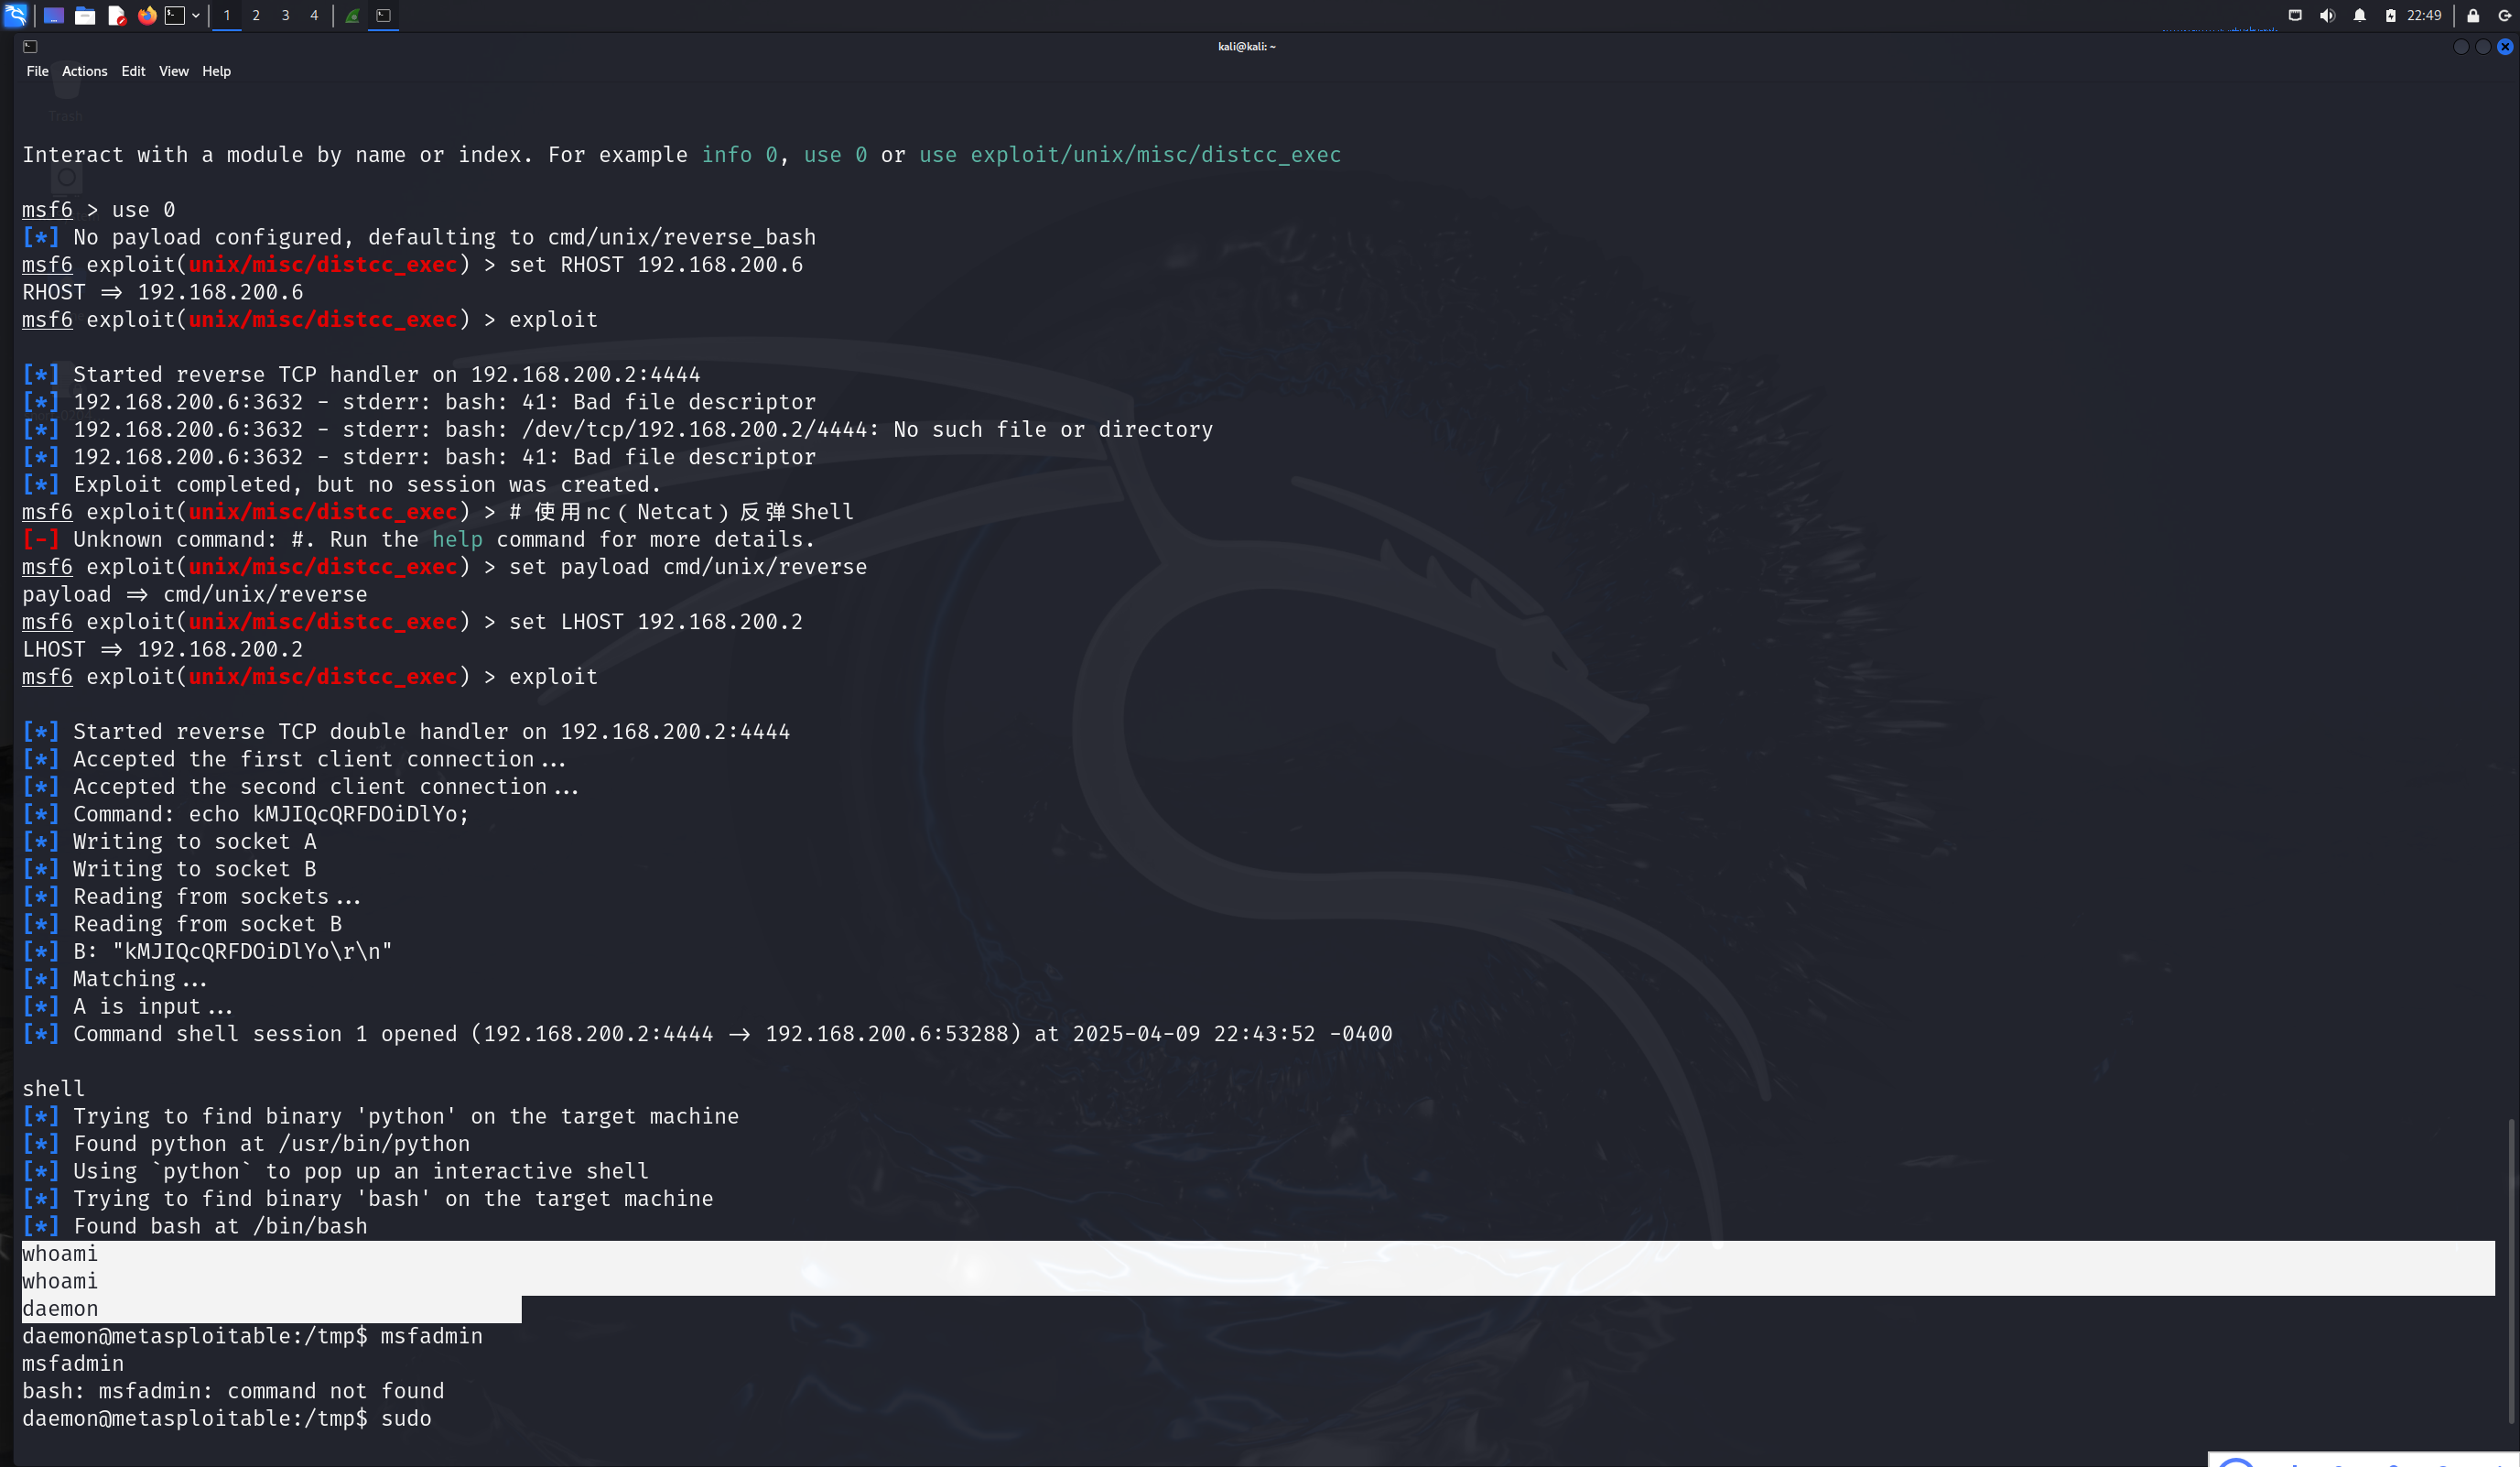Click the terminal vertical scrollbar

(2511, 1271)
